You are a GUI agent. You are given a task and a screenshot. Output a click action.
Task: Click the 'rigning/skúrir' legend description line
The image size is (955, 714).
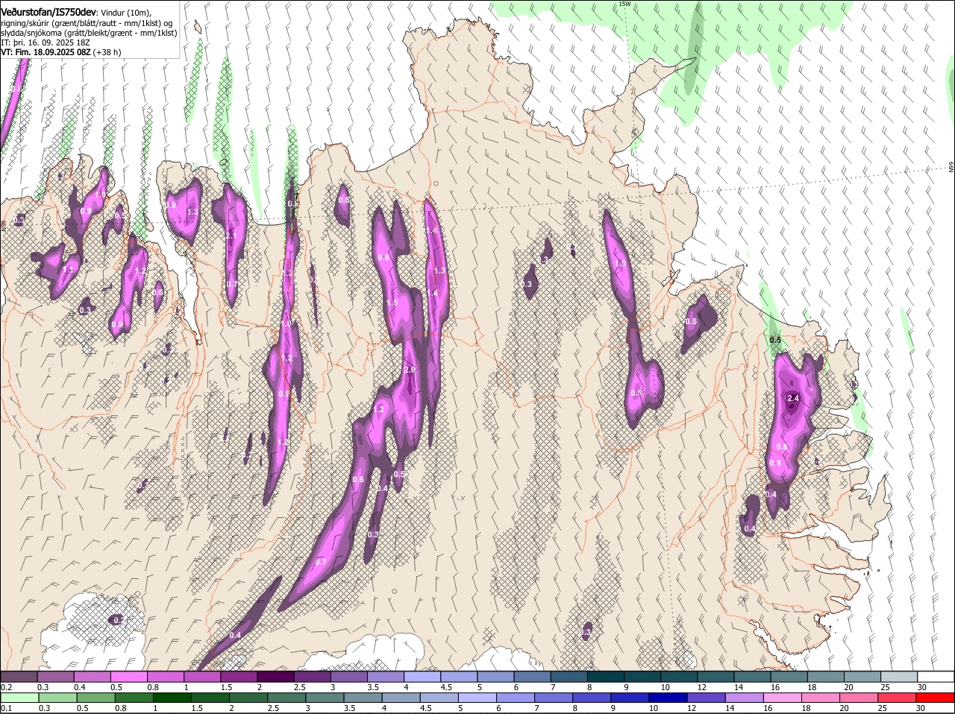[x=87, y=23]
